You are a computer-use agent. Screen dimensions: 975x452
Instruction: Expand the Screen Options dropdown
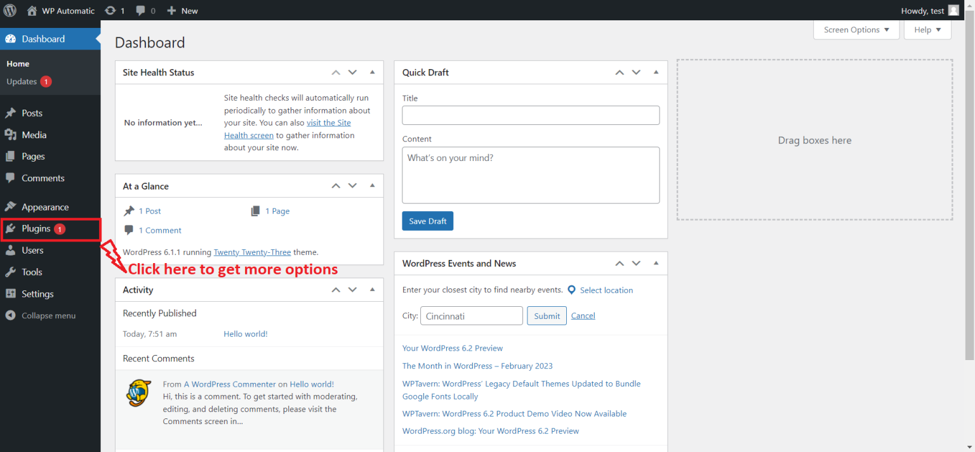pos(856,30)
